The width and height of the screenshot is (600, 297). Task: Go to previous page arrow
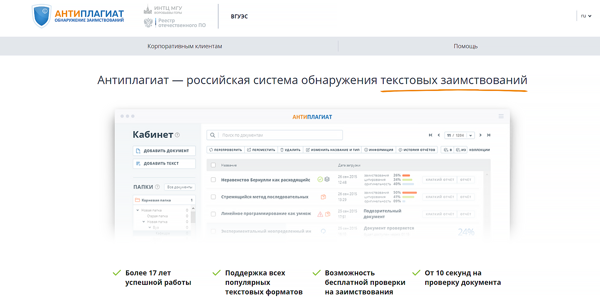(x=439, y=135)
